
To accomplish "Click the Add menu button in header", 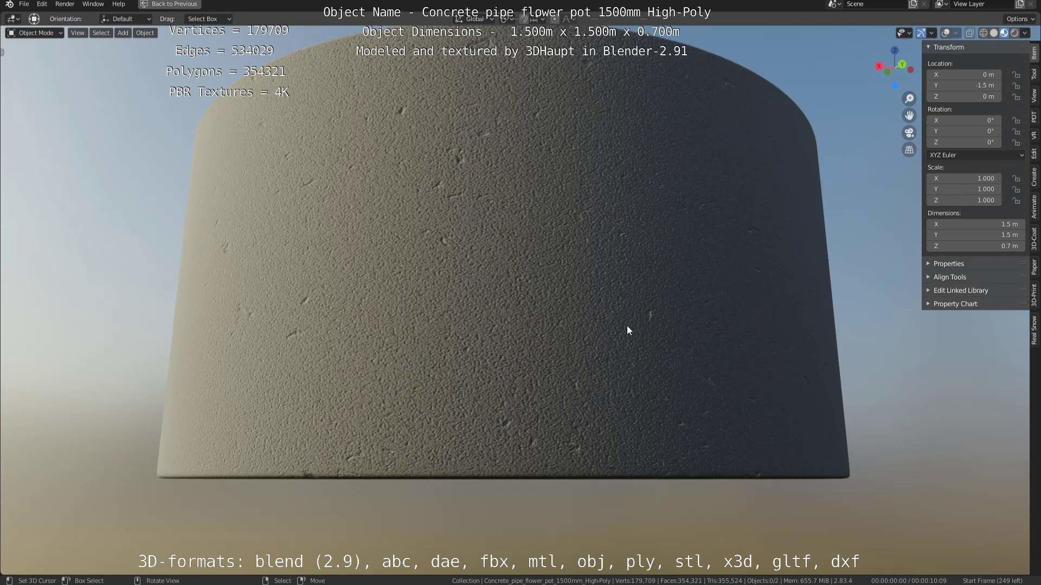I will pos(123,33).
